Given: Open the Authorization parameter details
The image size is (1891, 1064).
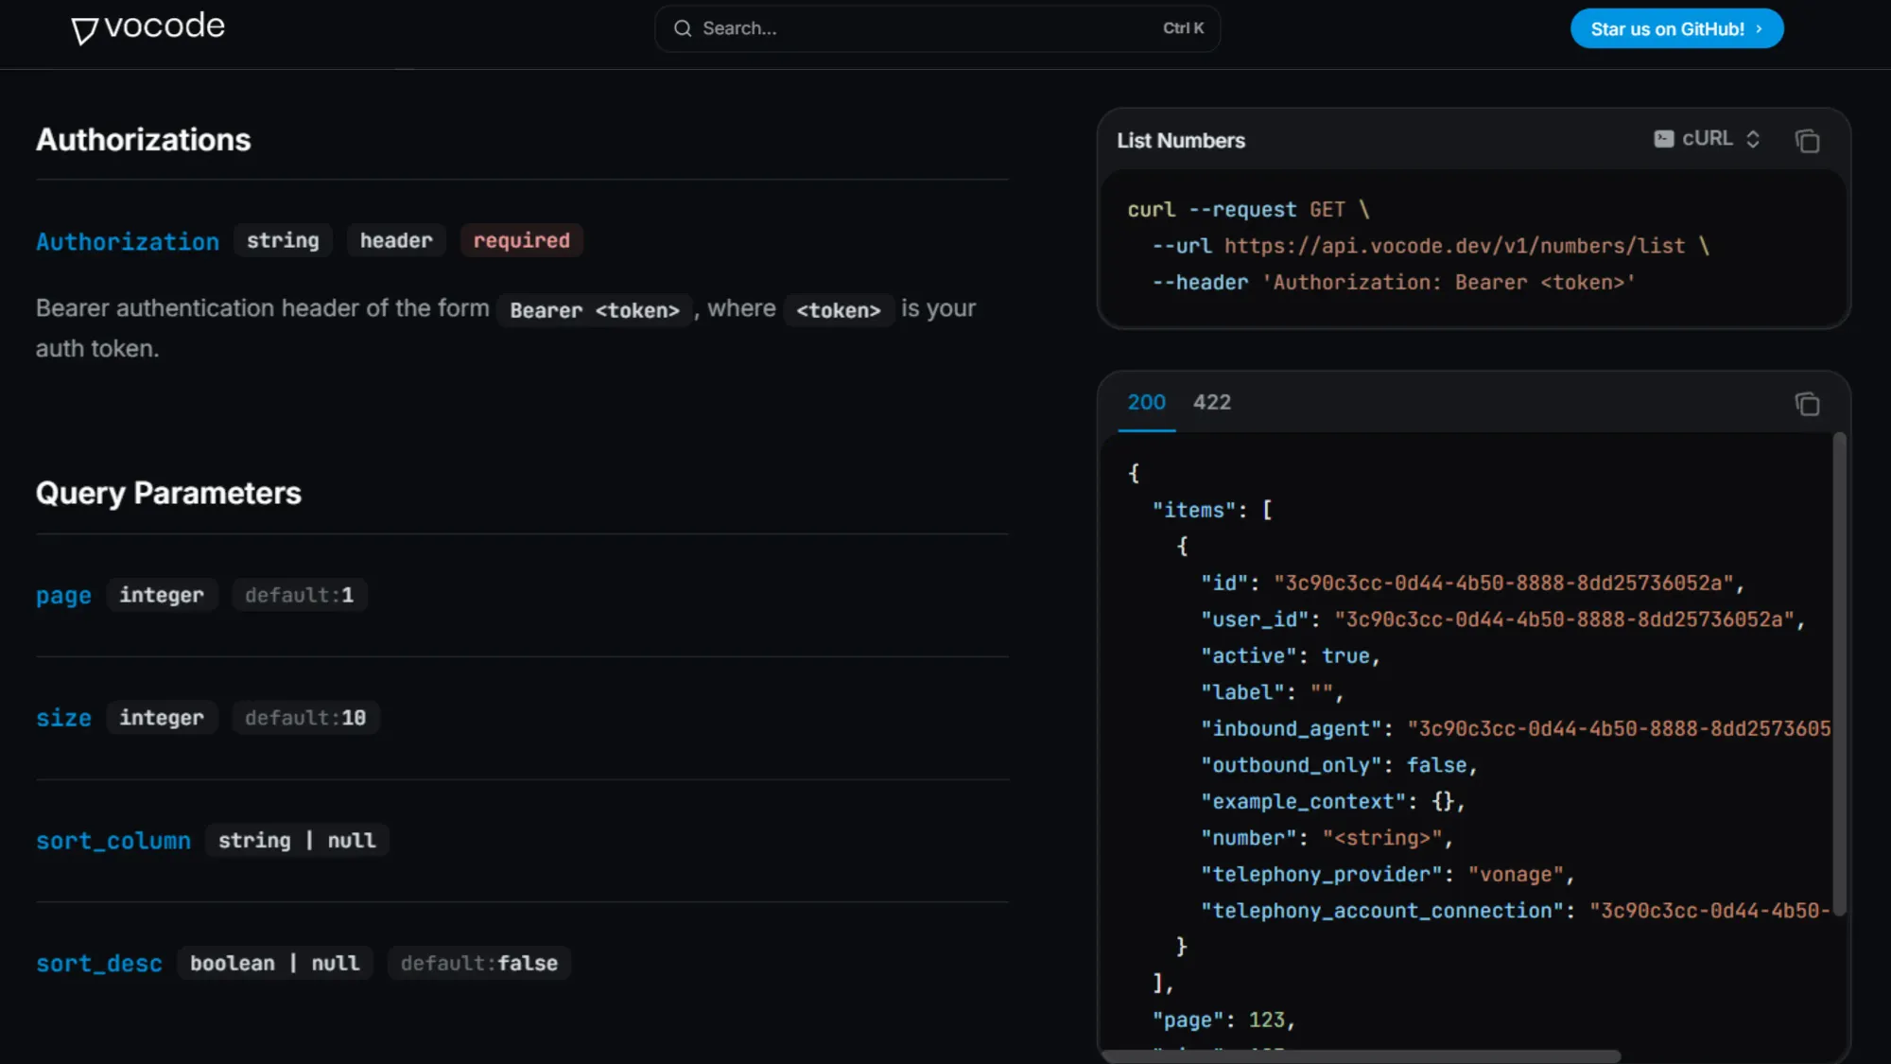Looking at the screenshot, I should click(127, 241).
